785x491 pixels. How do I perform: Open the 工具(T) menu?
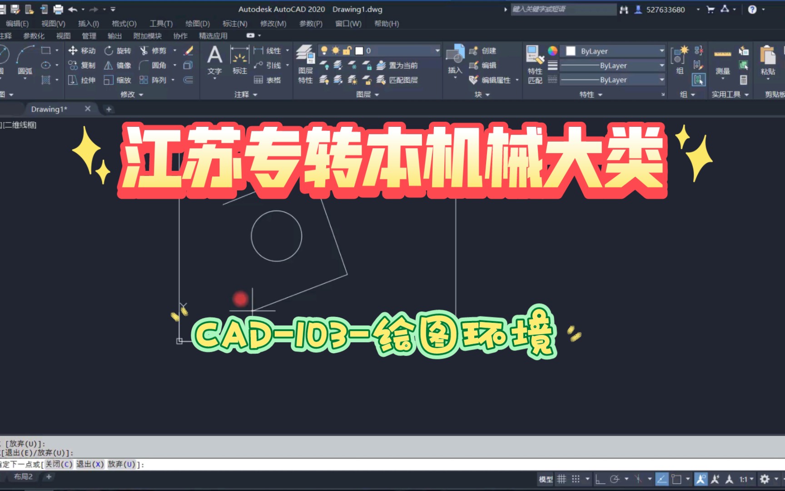pos(160,24)
